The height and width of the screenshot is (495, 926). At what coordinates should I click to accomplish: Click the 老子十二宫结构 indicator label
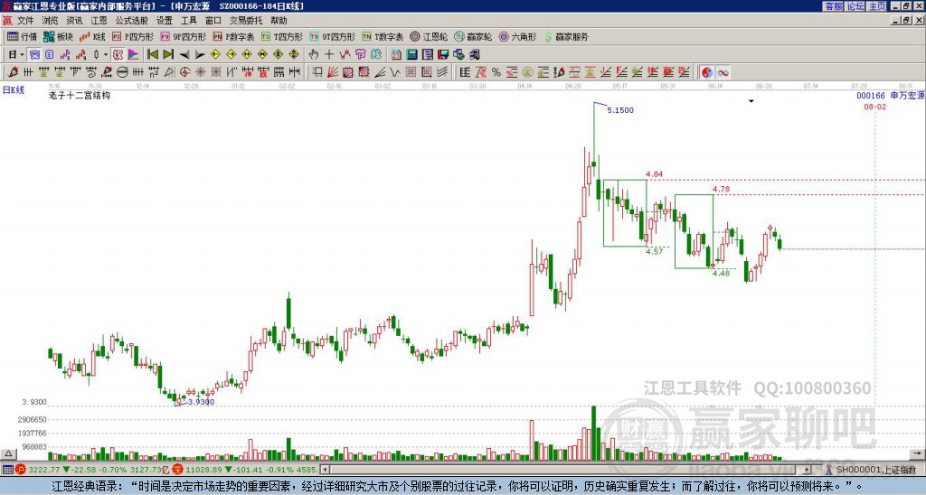80,95
